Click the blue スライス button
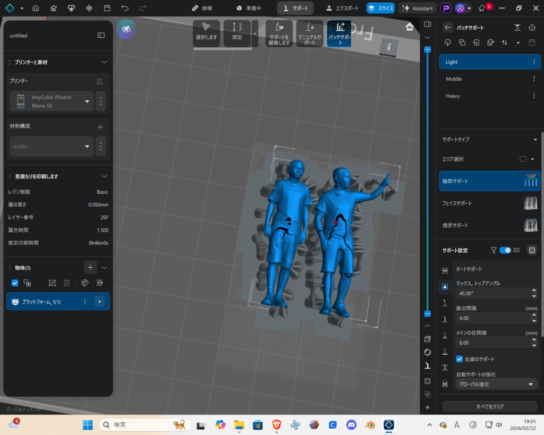Screen dimensions: 544x435 [x=380, y=8]
